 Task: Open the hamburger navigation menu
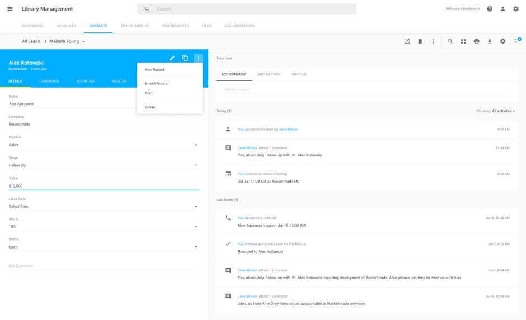click(x=10, y=9)
